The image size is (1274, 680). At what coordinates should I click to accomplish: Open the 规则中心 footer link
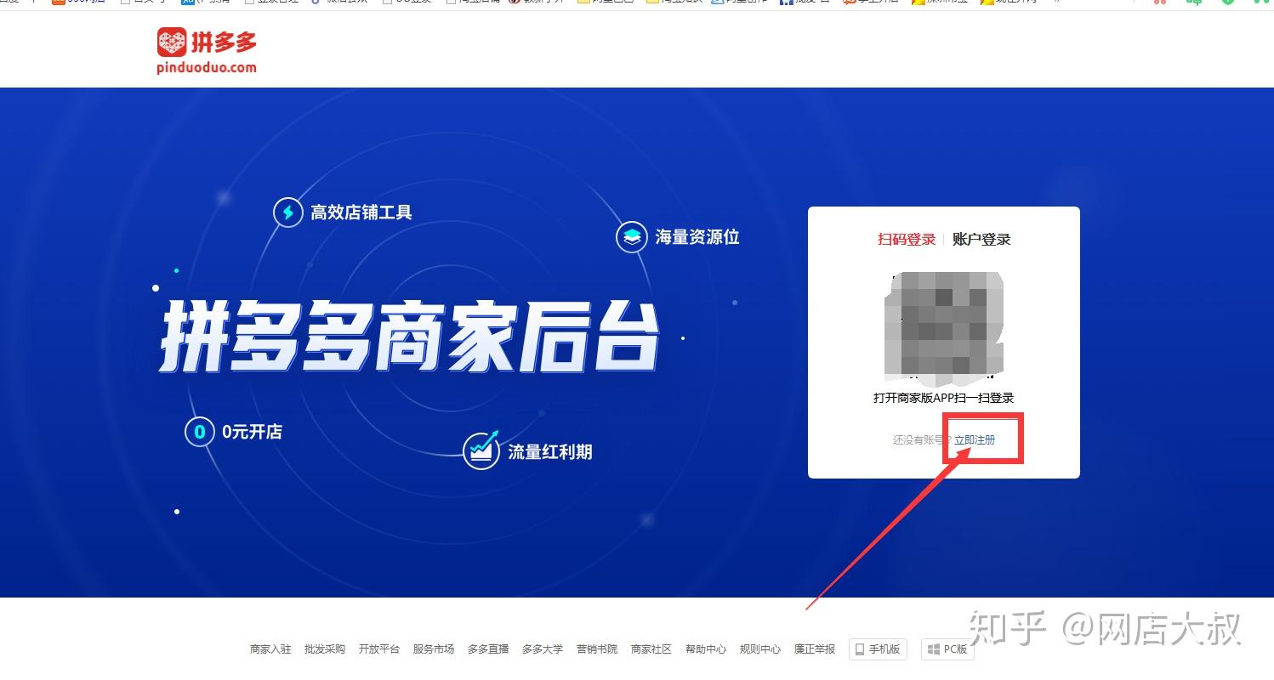tap(760, 649)
